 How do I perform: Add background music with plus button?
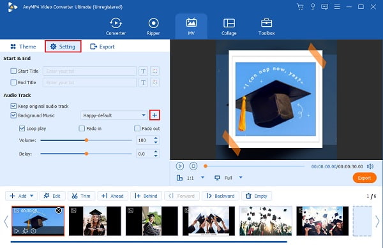point(154,115)
